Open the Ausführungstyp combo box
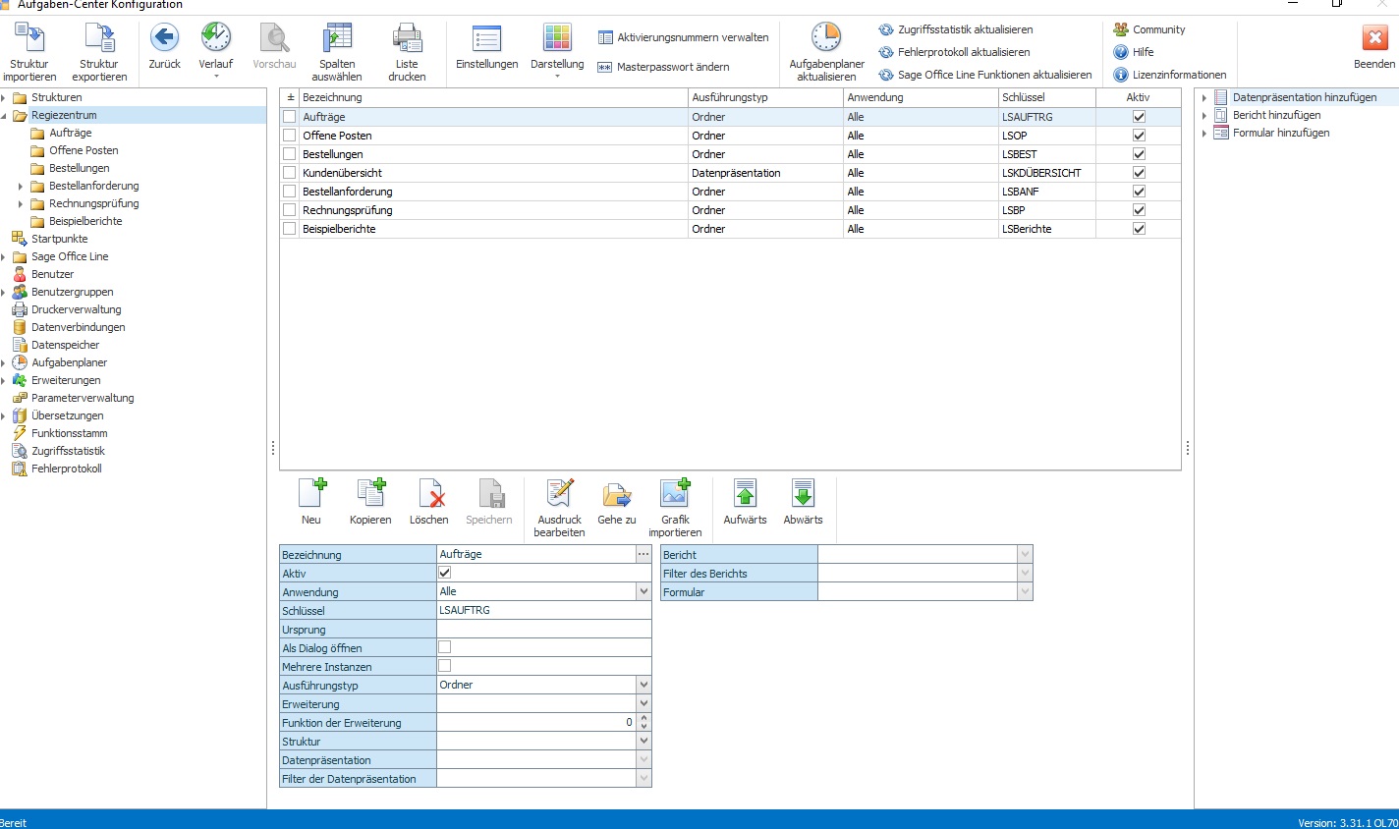This screenshot has height=829, width=1399. point(544,685)
